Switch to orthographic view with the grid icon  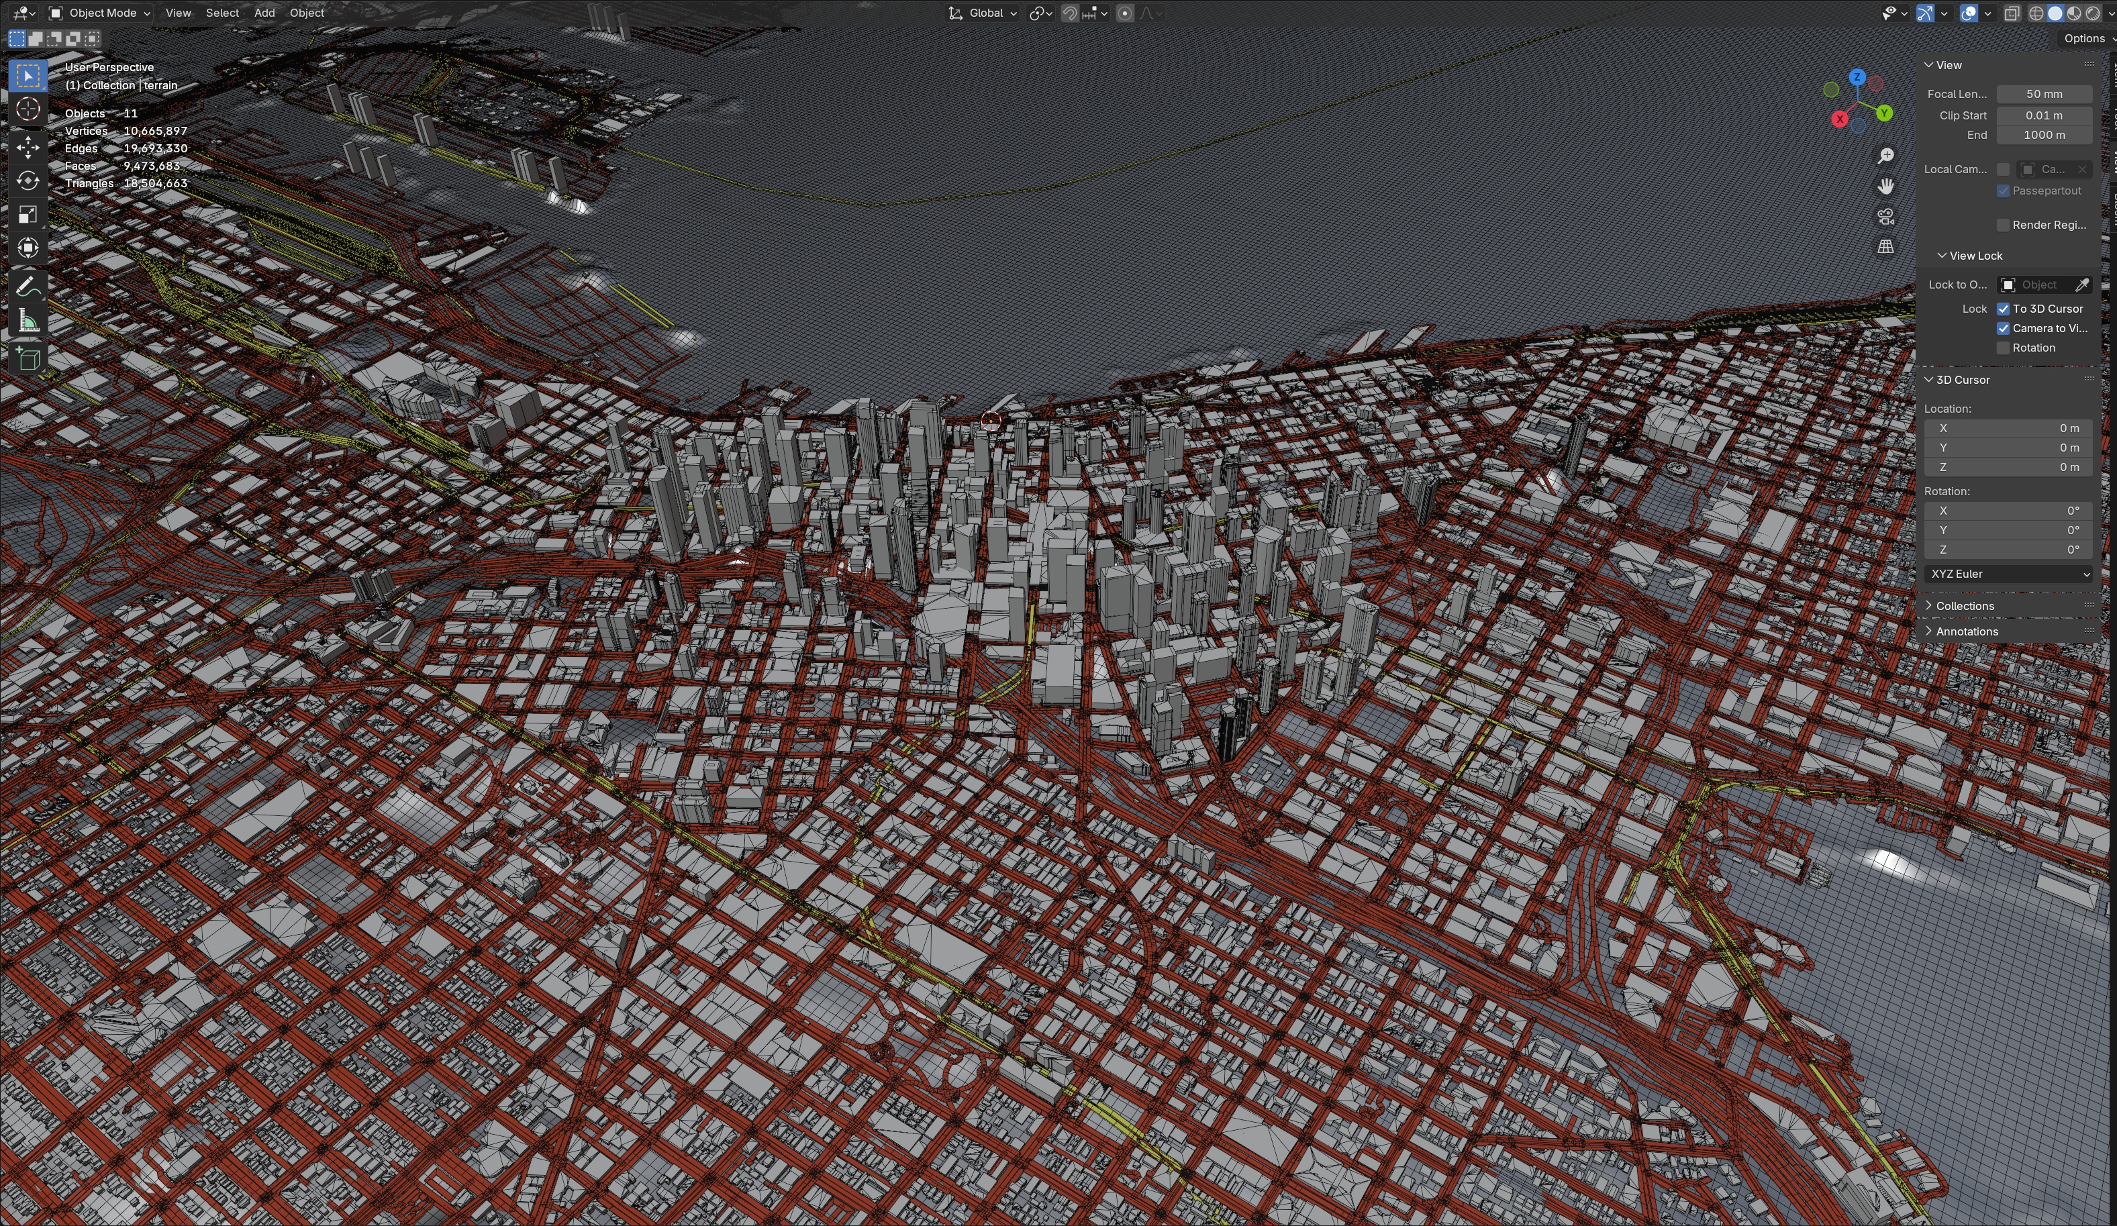1885,247
